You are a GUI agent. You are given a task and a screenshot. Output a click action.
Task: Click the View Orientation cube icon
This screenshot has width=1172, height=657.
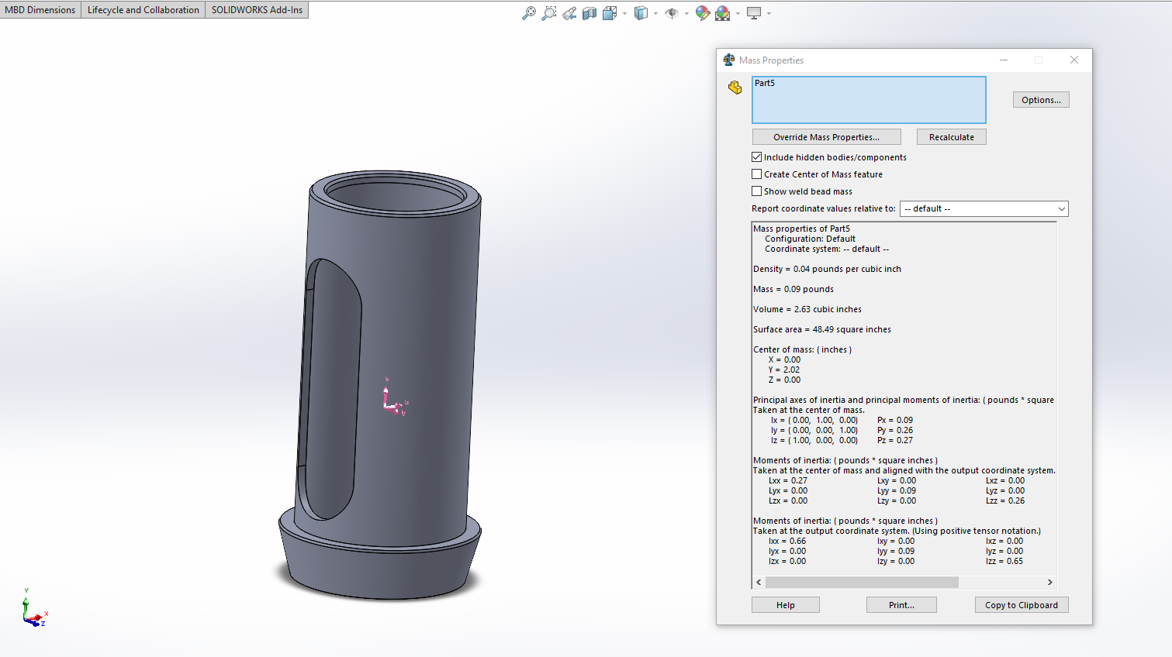click(x=610, y=13)
